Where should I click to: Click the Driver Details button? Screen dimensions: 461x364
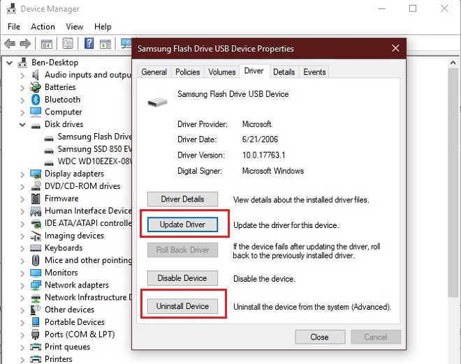(182, 199)
